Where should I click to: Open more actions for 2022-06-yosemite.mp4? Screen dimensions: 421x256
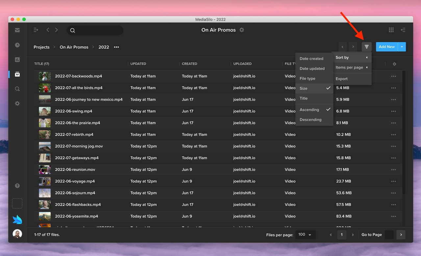tap(394, 216)
